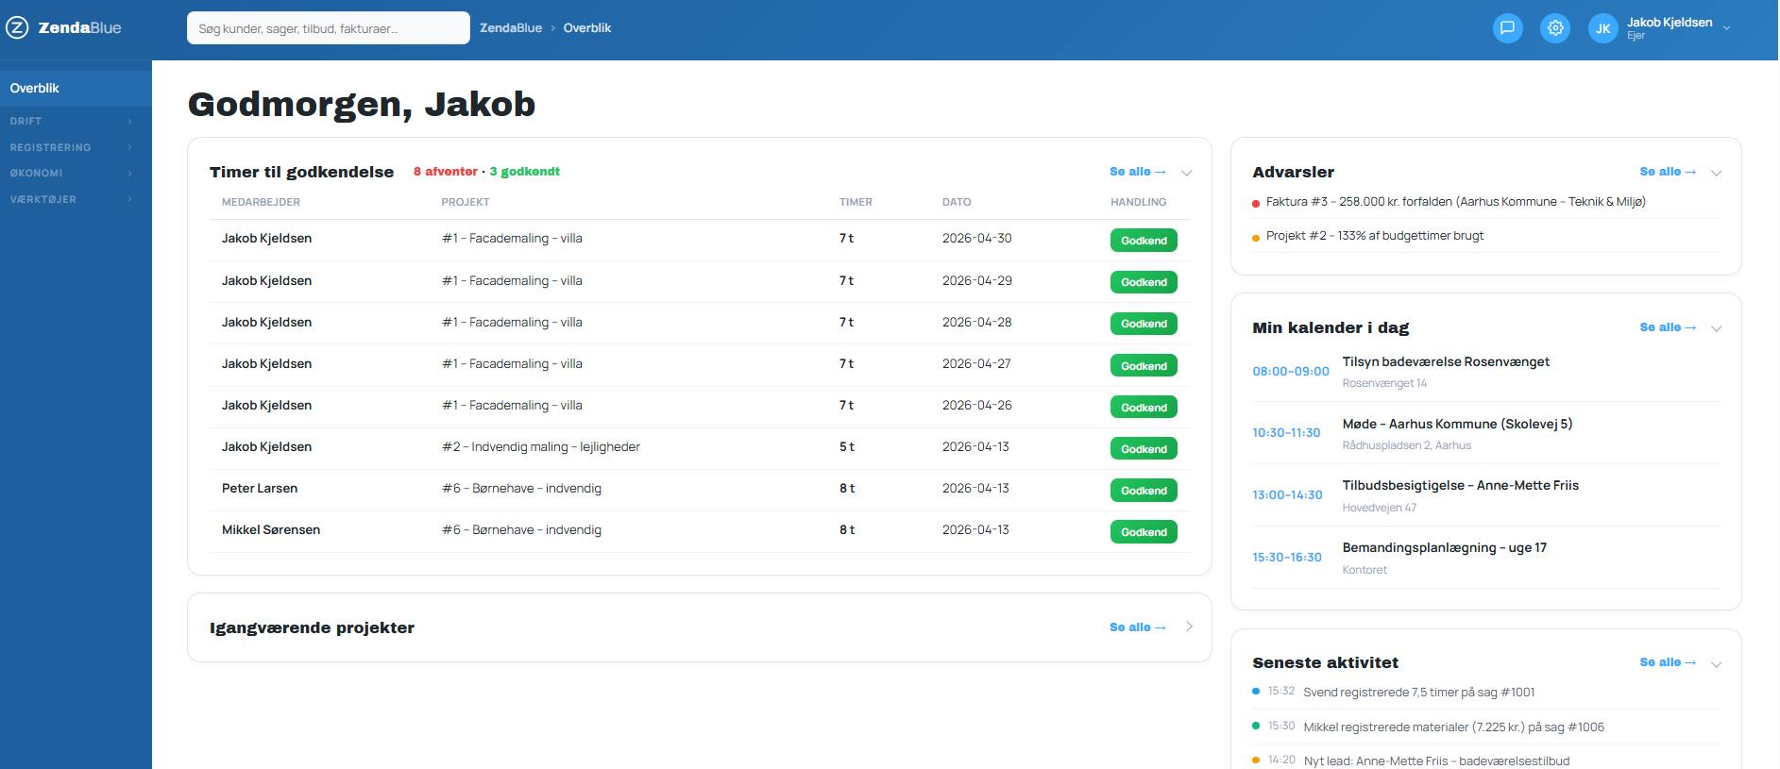Screen dimensions: 1780x769
Task: Approve Peter Larsen's 8 hours with Godkend
Action: point(1144,491)
